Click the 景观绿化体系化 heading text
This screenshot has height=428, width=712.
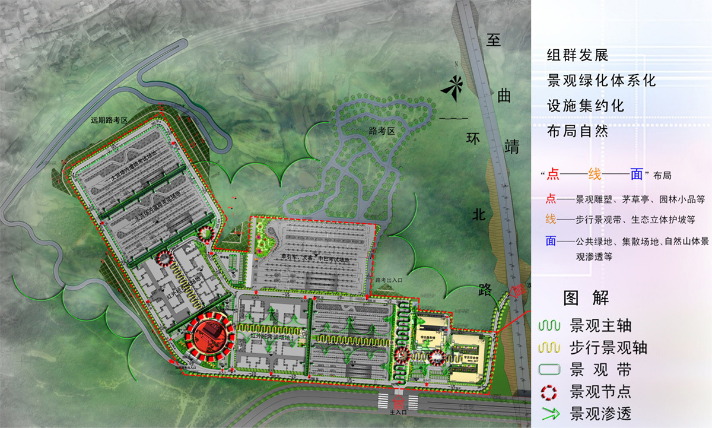[x=601, y=81]
